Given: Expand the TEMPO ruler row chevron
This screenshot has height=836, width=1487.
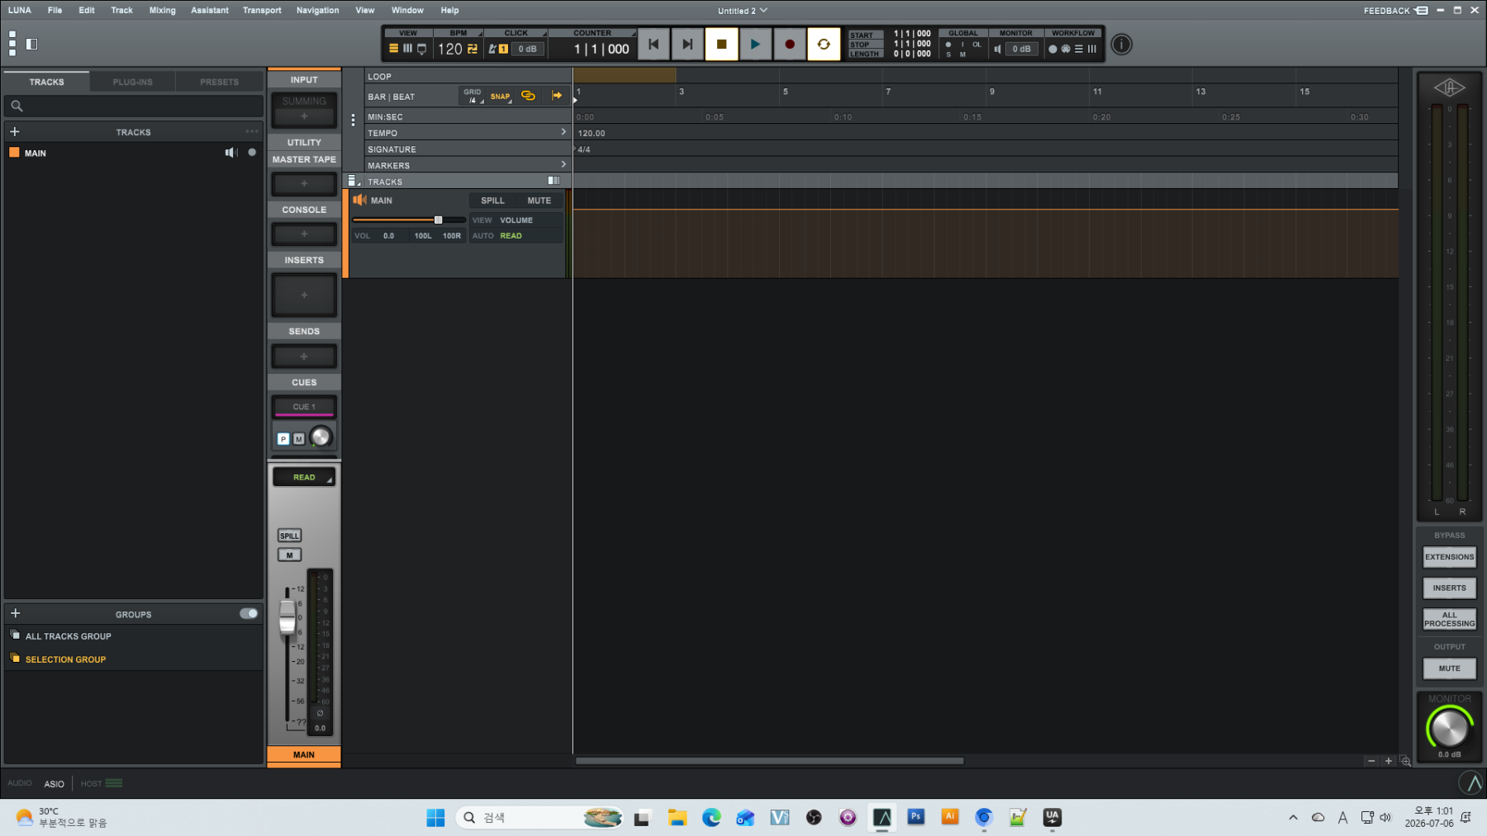Looking at the screenshot, I should [563, 132].
